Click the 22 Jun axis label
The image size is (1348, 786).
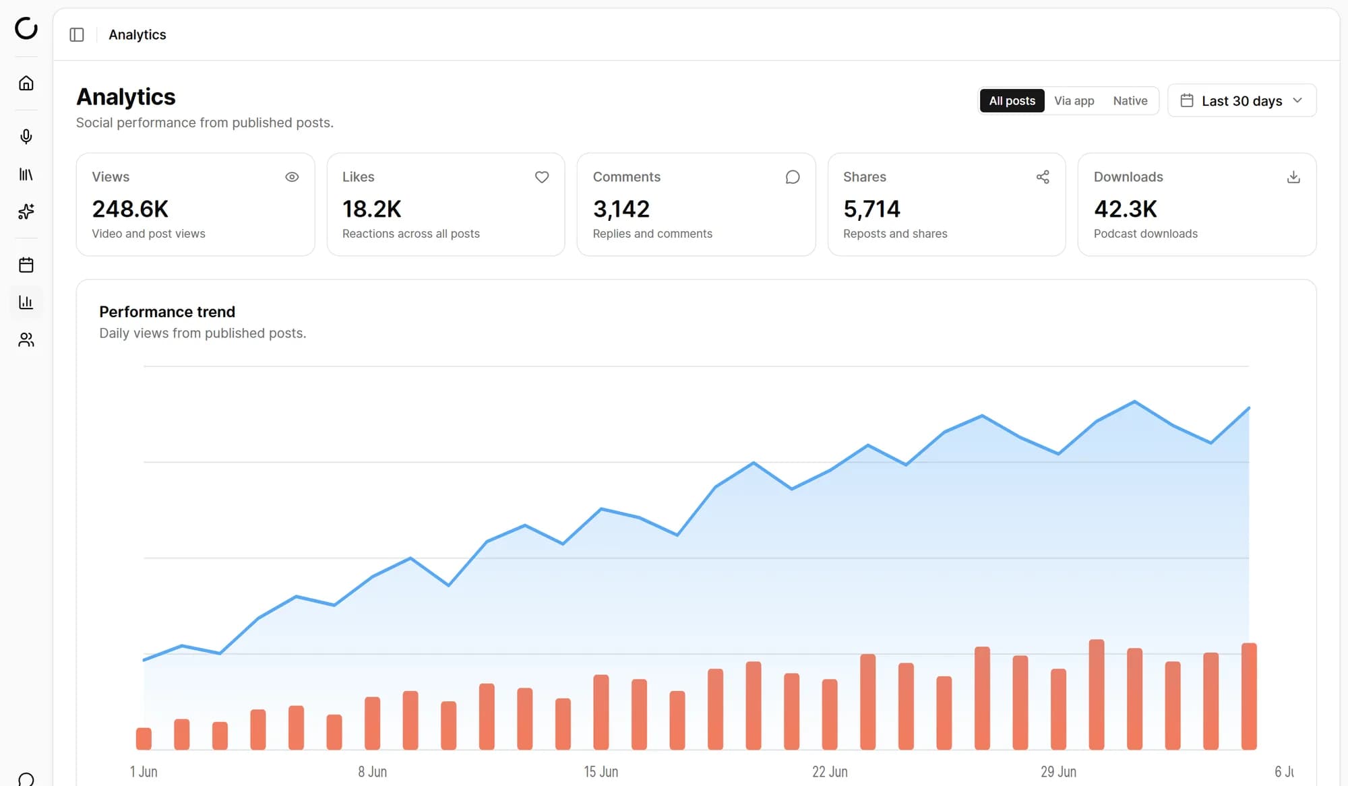click(830, 772)
